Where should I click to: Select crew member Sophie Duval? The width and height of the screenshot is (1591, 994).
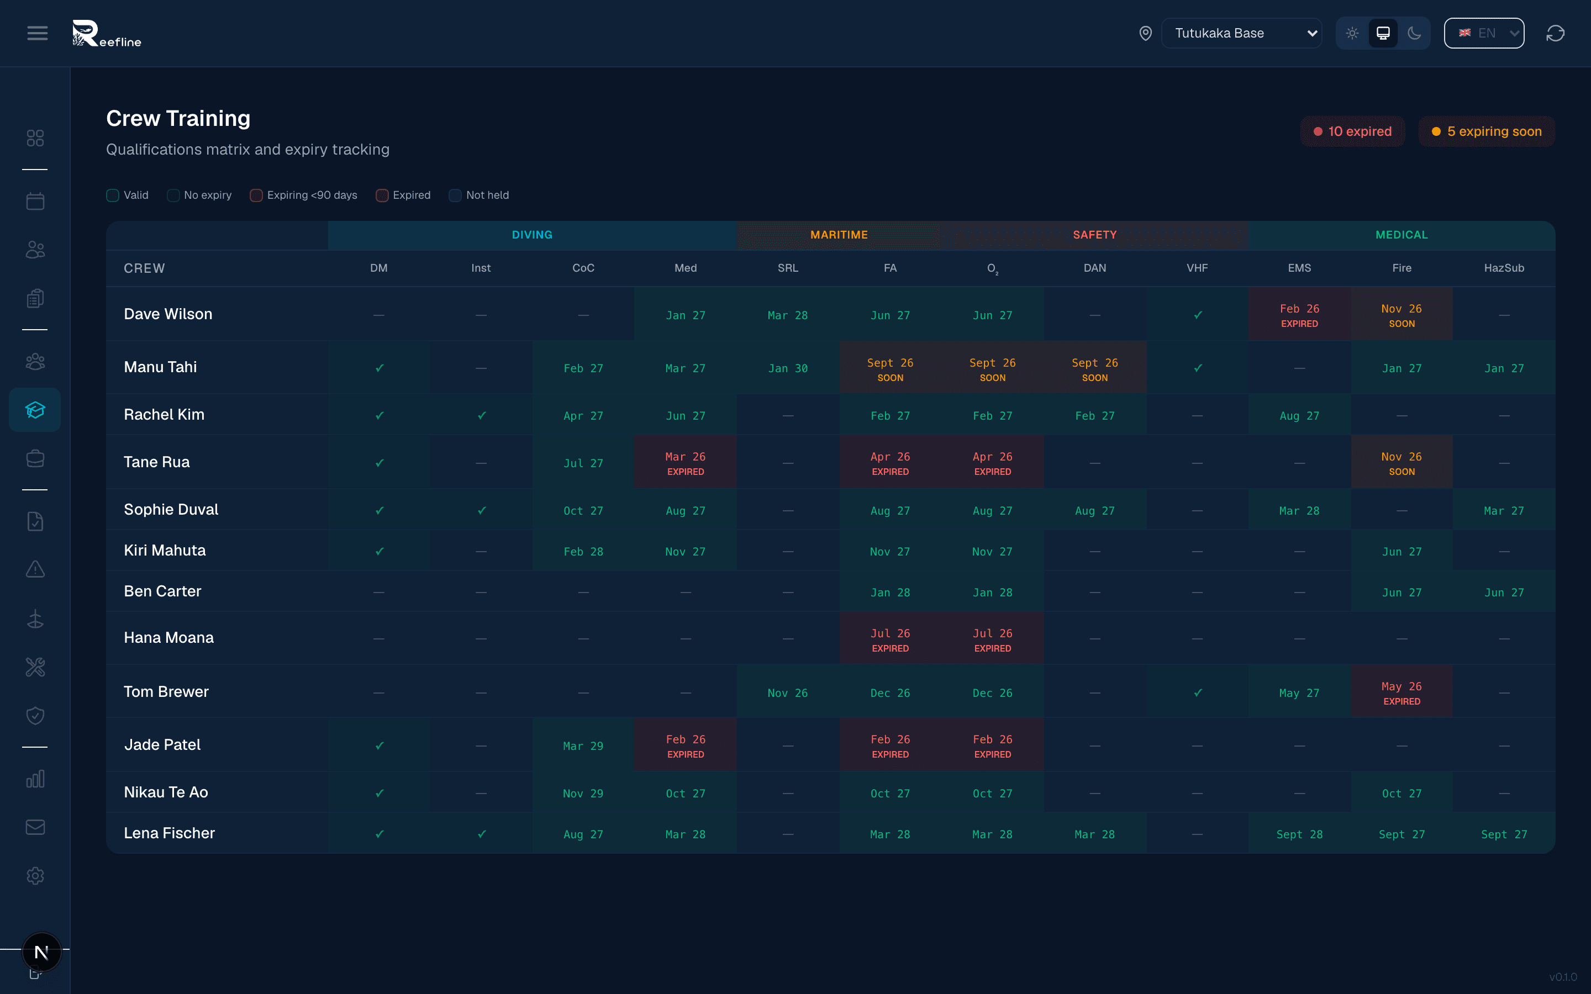click(171, 510)
